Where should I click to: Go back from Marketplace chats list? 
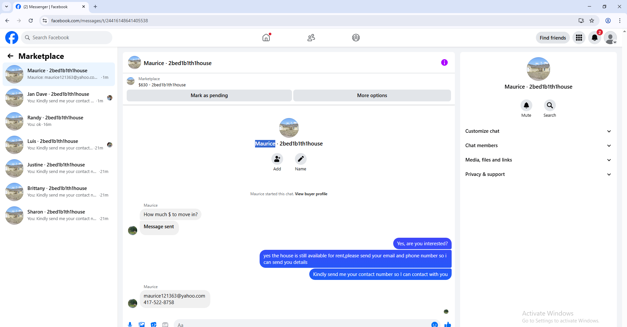pyautogui.click(x=10, y=56)
